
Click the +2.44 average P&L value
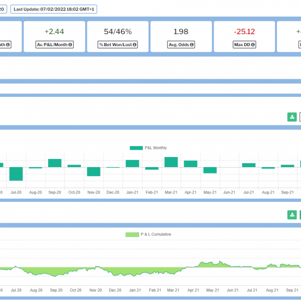coord(54,32)
